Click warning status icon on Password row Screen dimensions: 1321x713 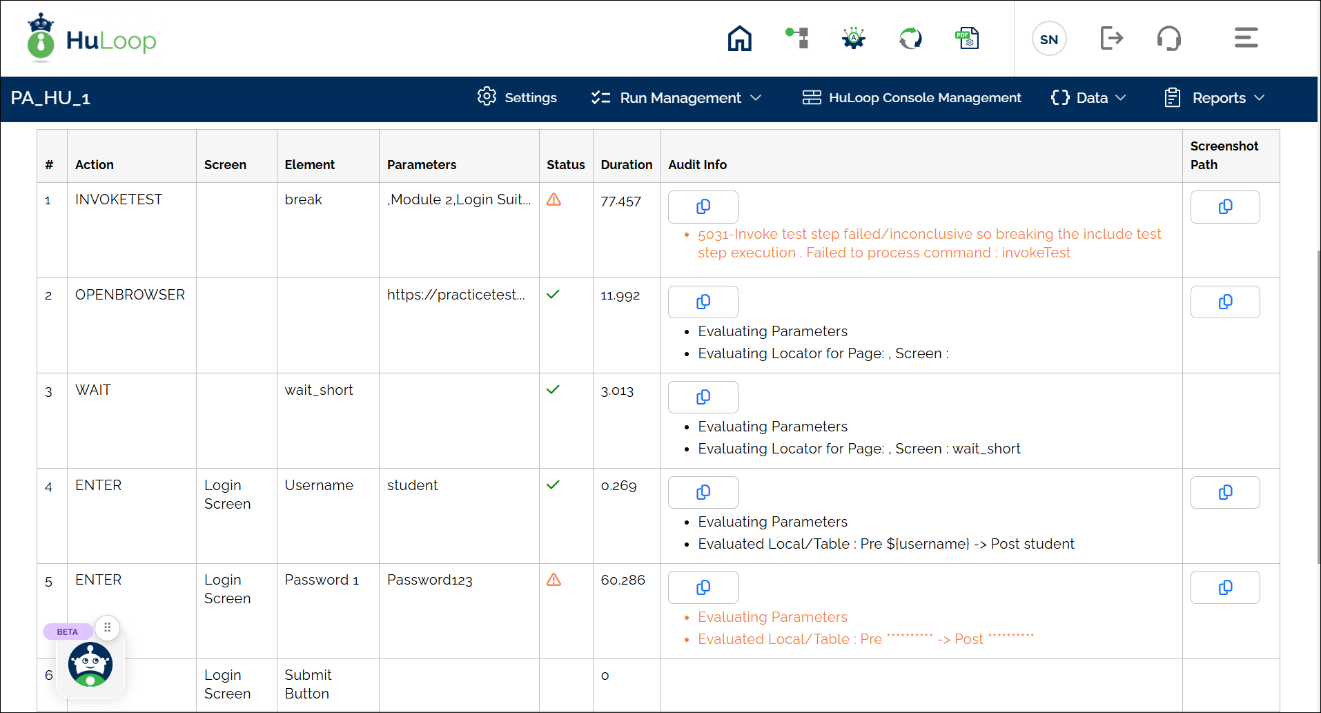pyautogui.click(x=554, y=580)
